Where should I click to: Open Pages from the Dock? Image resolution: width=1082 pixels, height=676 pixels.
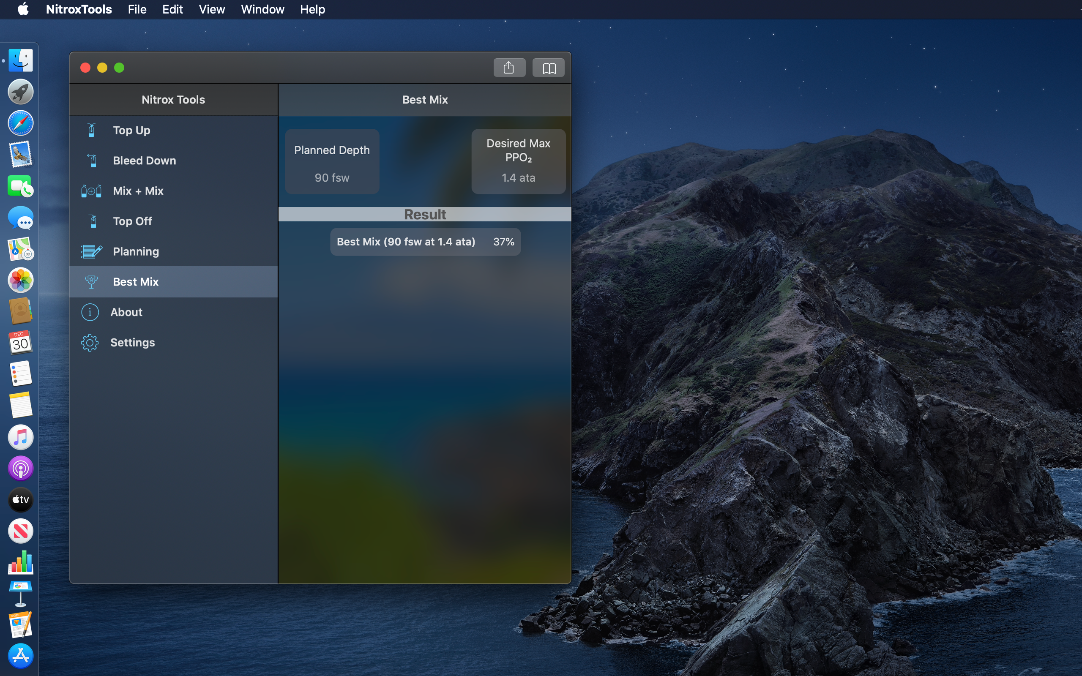[21, 625]
